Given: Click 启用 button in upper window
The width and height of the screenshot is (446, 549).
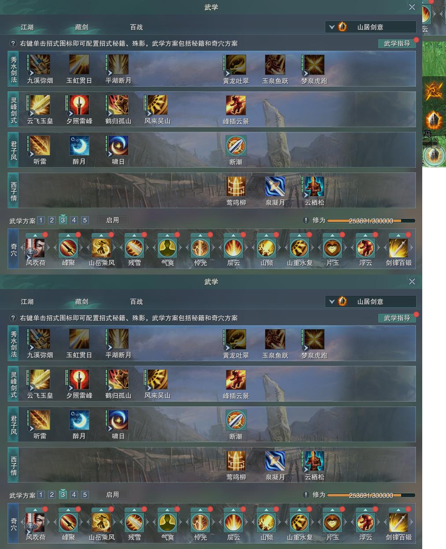Looking at the screenshot, I should pos(112,220).
